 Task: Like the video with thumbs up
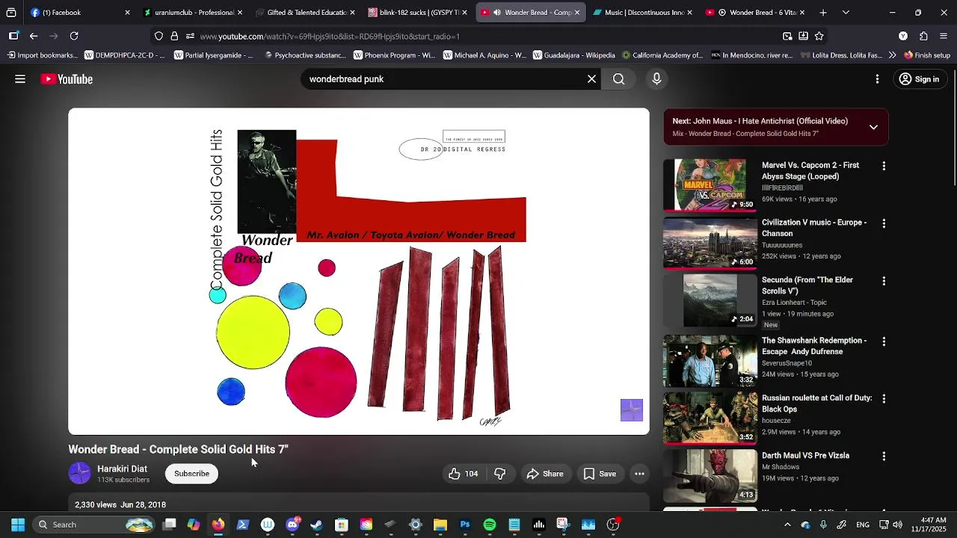[x=463, y=474]
